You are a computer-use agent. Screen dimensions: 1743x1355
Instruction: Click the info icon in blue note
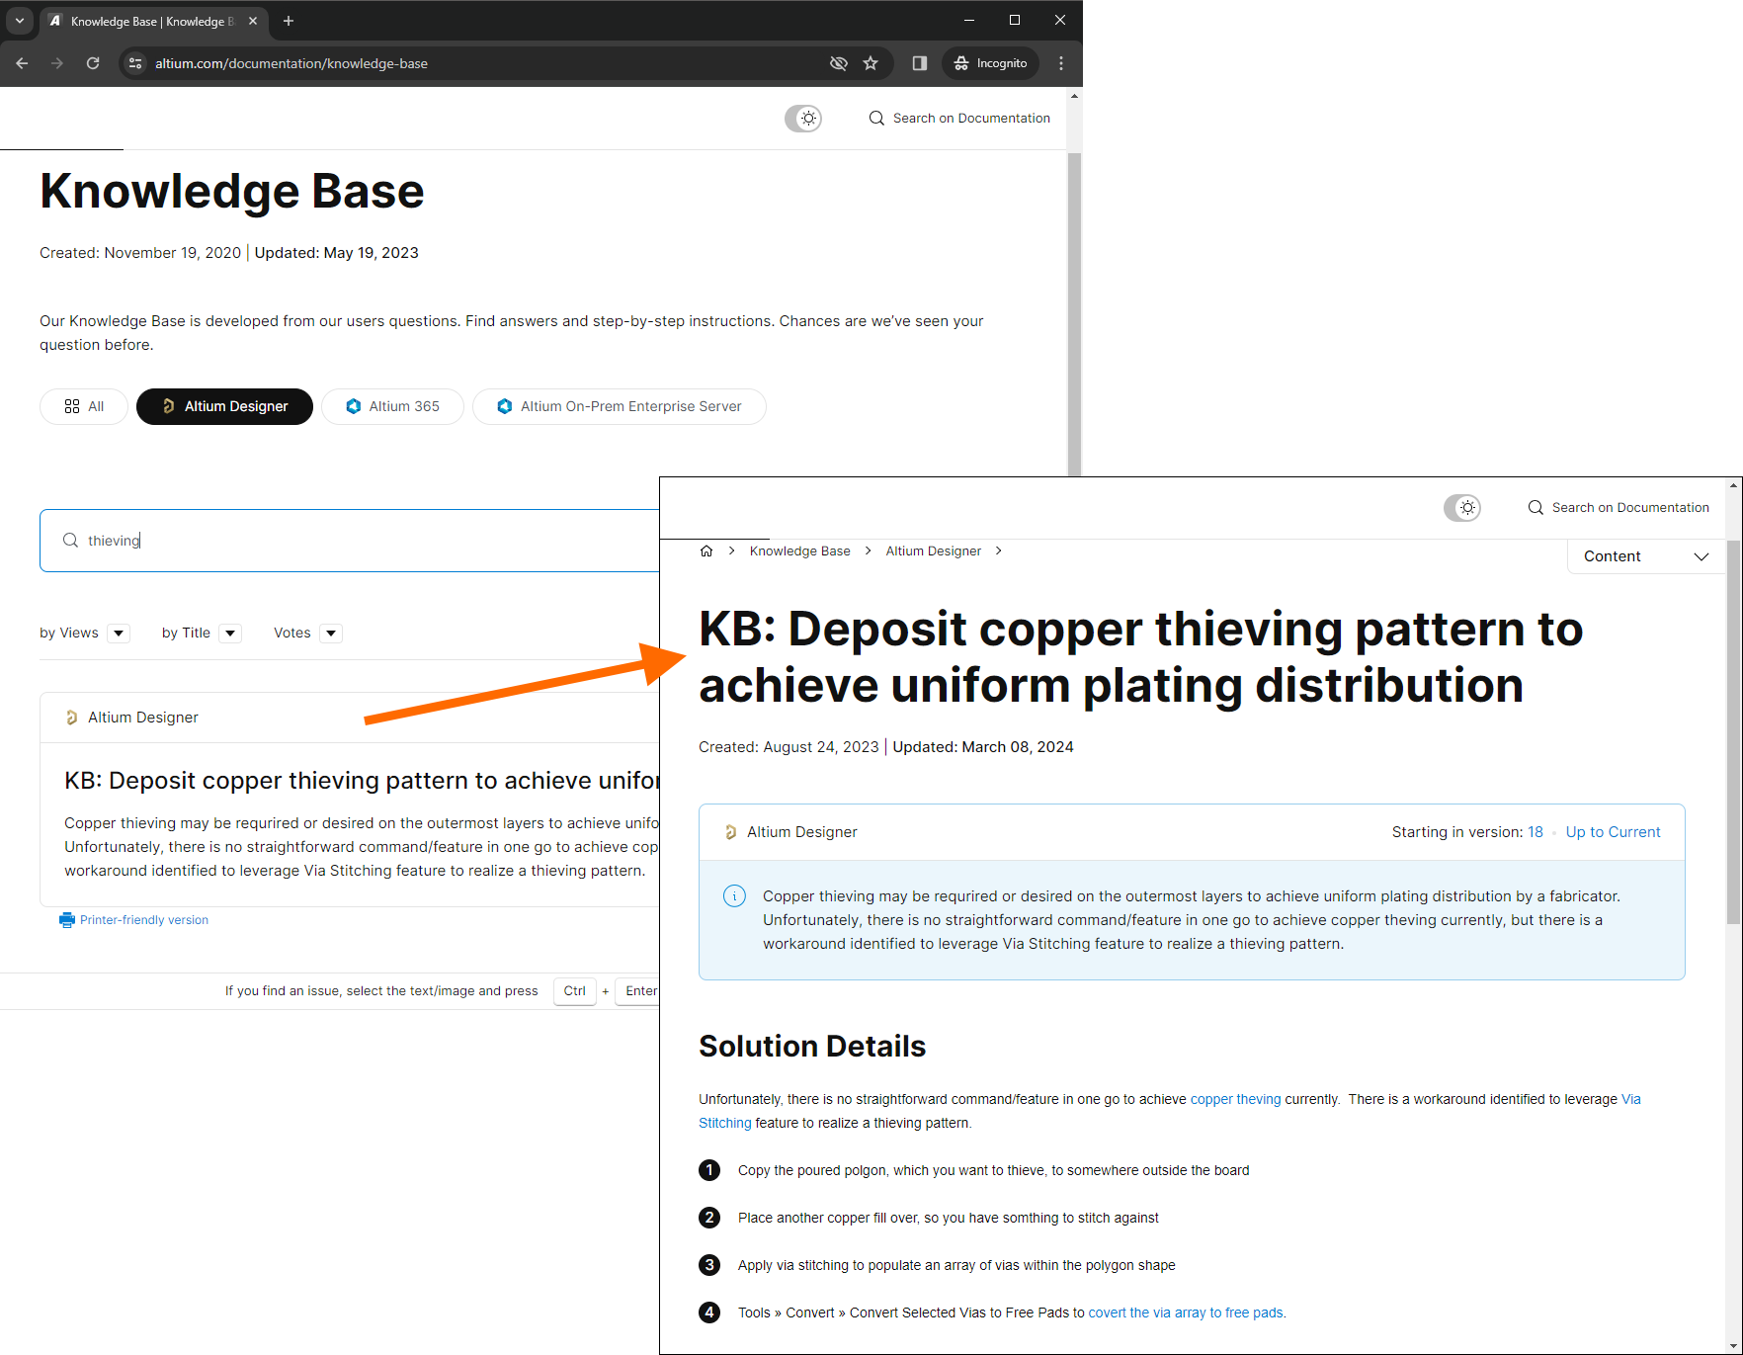click(x=734, y=896)
